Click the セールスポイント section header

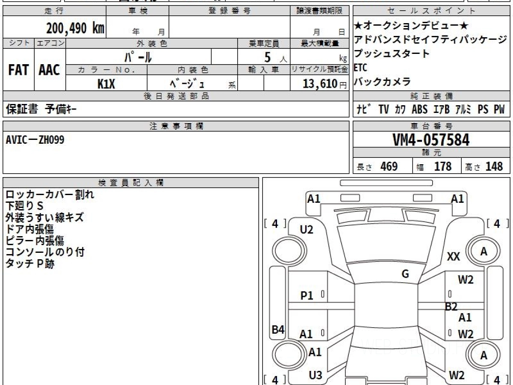(x=432, y=11)
